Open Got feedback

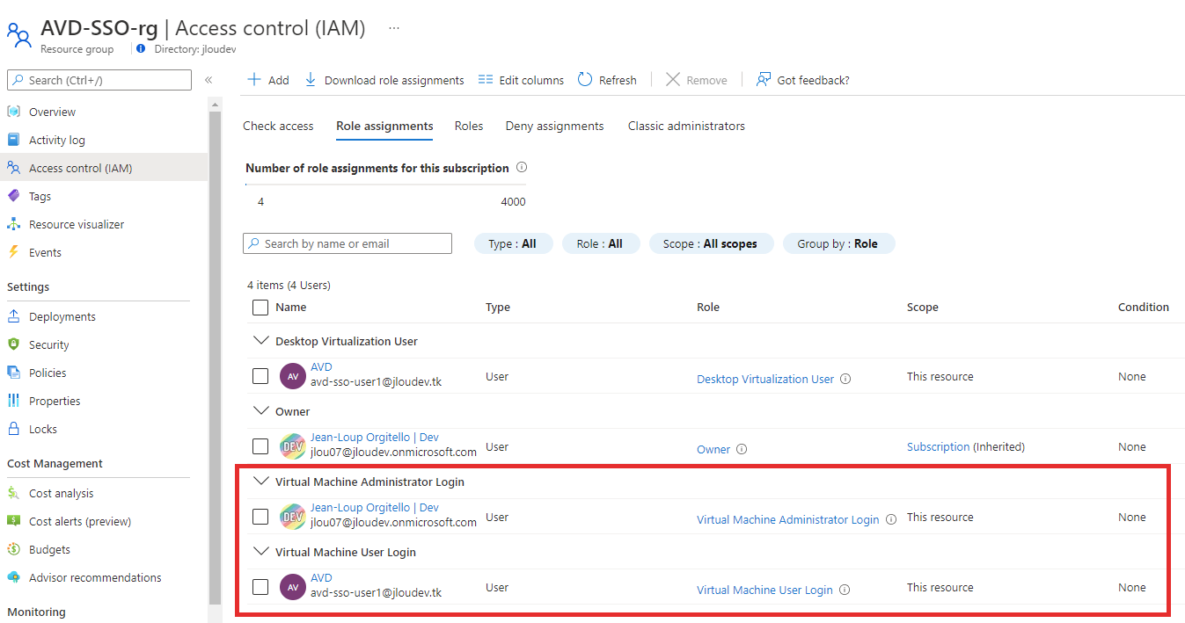pos(803,80)
